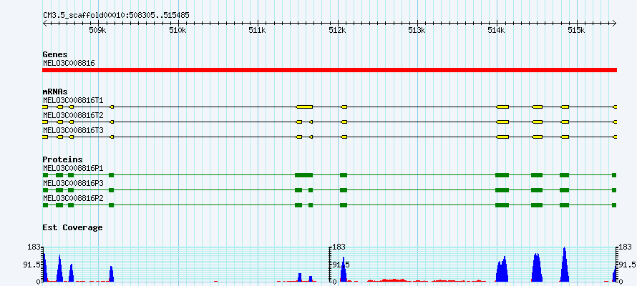Click the 509k ruler label
This screenshot has width=637, height=286.
click(x=97, y=31)
